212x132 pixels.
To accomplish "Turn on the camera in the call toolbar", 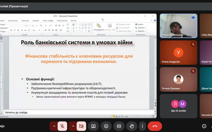I will pos(81,126).
